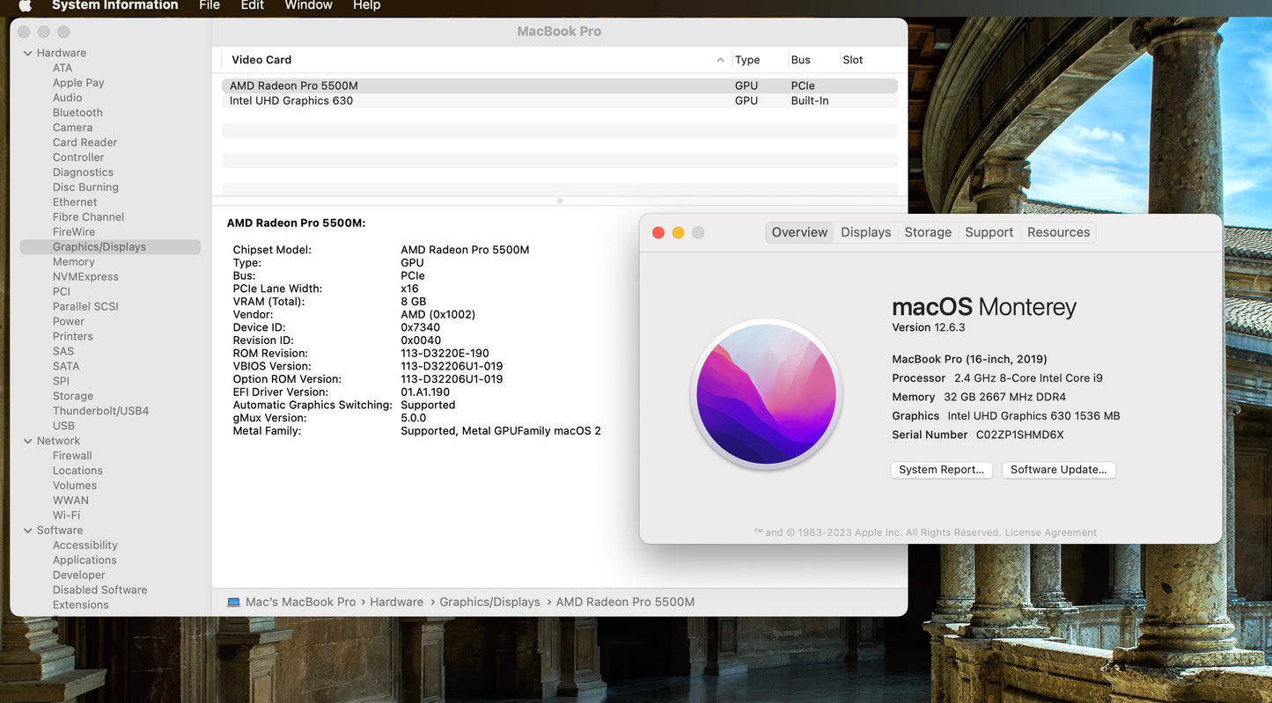The width and height of the screenshot is (1272, 703).
Task: Open the Resources tab
Action: (1058, 232)
